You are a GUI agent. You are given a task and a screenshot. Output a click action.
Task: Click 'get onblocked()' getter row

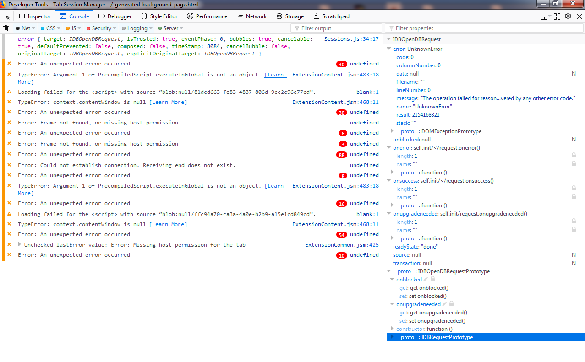click(x=424, y=288)
